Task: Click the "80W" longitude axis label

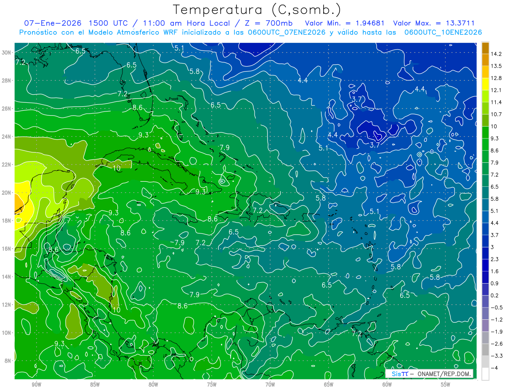Action: point(153,385)
